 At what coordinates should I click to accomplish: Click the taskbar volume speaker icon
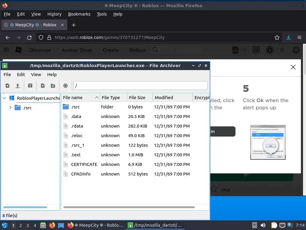tap(263, 225)
